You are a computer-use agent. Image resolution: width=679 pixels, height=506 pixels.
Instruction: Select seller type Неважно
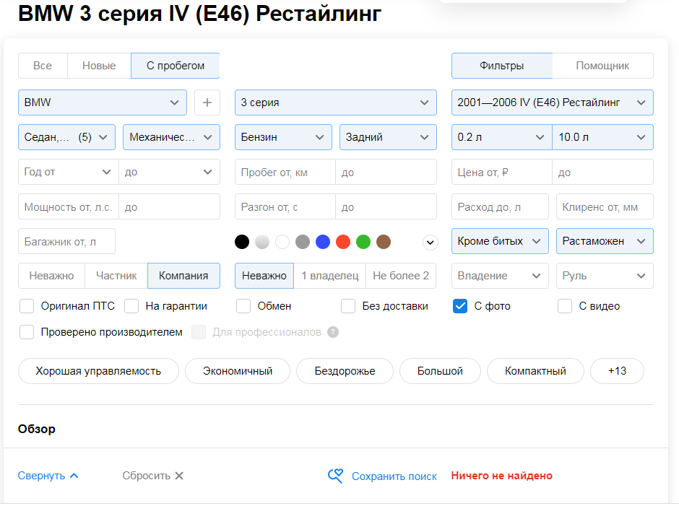(51, 276)
